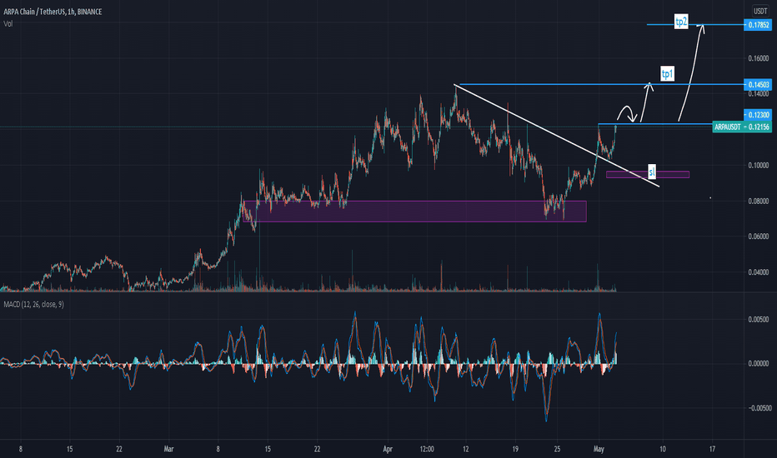Click the 10 date on time axis
Viewport: 777px width, 458px height.
click(663, 449)
